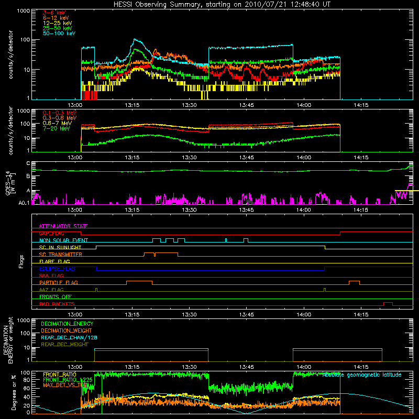Image resolution: width=419 pixels, height=419 pixels.
Task: Click the 'BAD_PACKETS' label
Action: pos(57,304)
